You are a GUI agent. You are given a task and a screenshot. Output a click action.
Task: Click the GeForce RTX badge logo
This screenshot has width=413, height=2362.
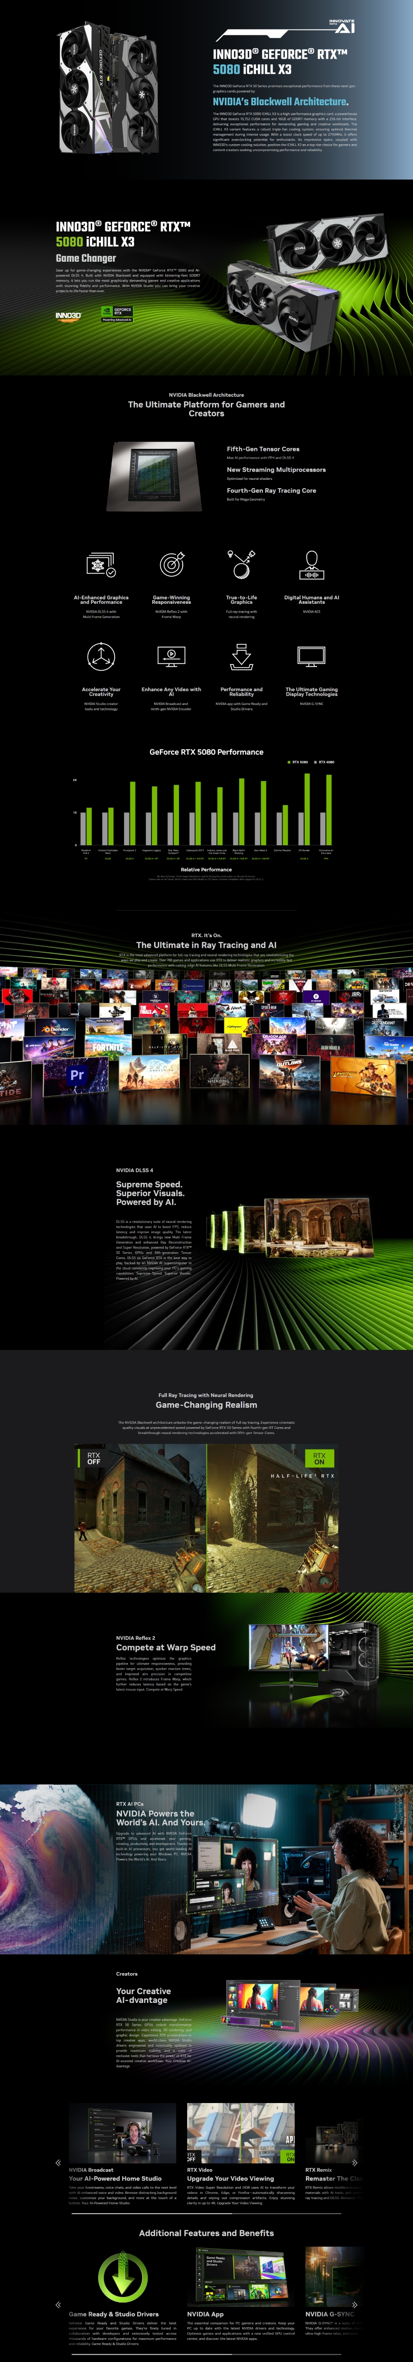117,314
